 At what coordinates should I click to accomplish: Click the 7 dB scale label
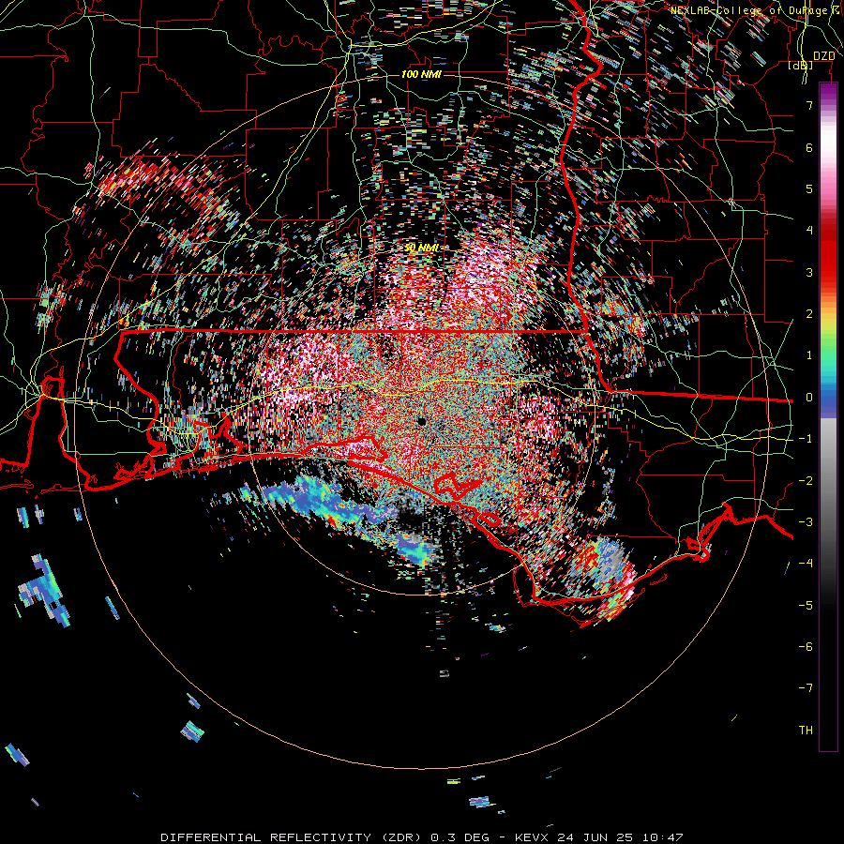[x=809, y=105]
